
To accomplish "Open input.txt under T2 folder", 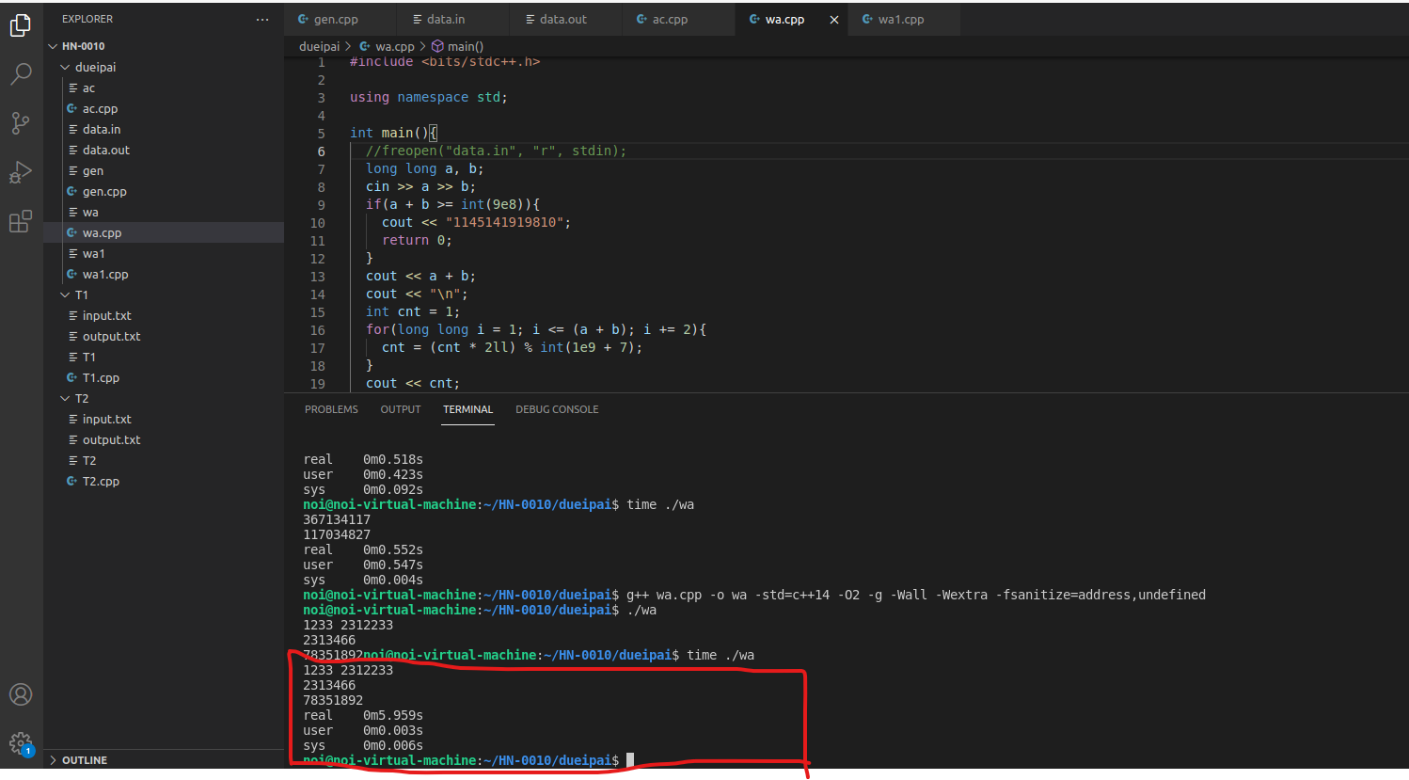I will pos(164,420).
